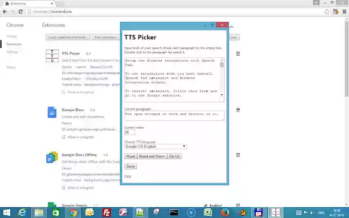Click the Read button in TTS Picker
This screenshot has height=218, width=349.
pos(131,156)
